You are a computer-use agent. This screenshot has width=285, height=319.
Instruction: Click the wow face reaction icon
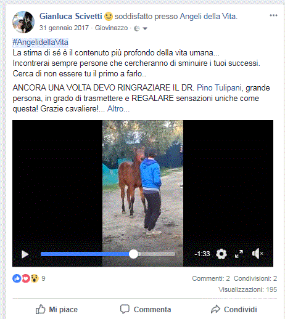coord(35,278)
